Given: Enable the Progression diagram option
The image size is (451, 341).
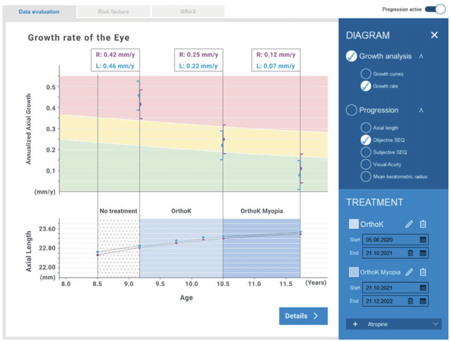Looking at the screenshot, I should coord(351,110).
